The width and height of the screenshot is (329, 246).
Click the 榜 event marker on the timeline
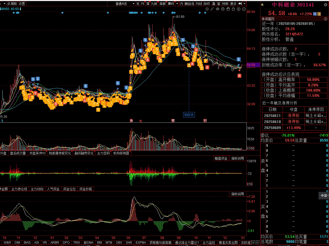click(173, 121)
